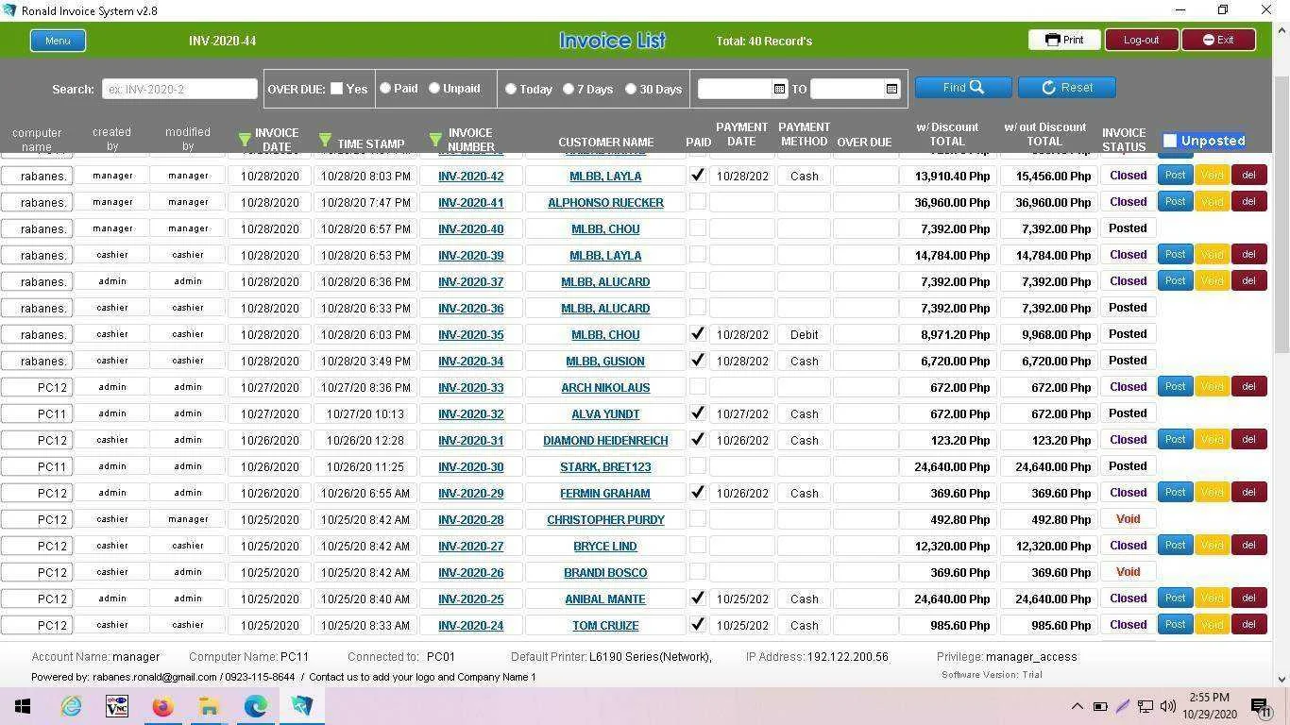Launch Microsoft Edge from taskbar
Viewport: 1290px width, 725px height.
[x=255, y=705]
